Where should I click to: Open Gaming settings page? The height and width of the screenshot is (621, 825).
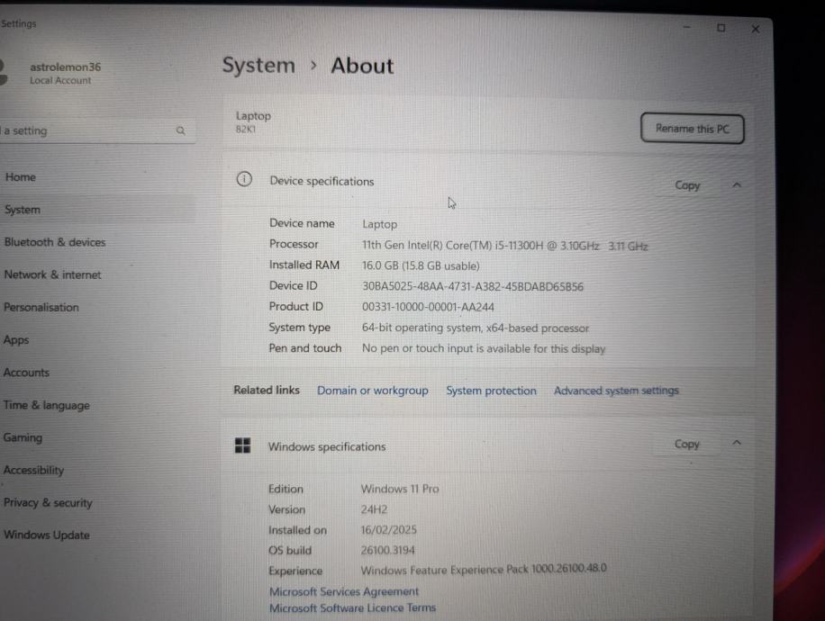coord(23,437)
